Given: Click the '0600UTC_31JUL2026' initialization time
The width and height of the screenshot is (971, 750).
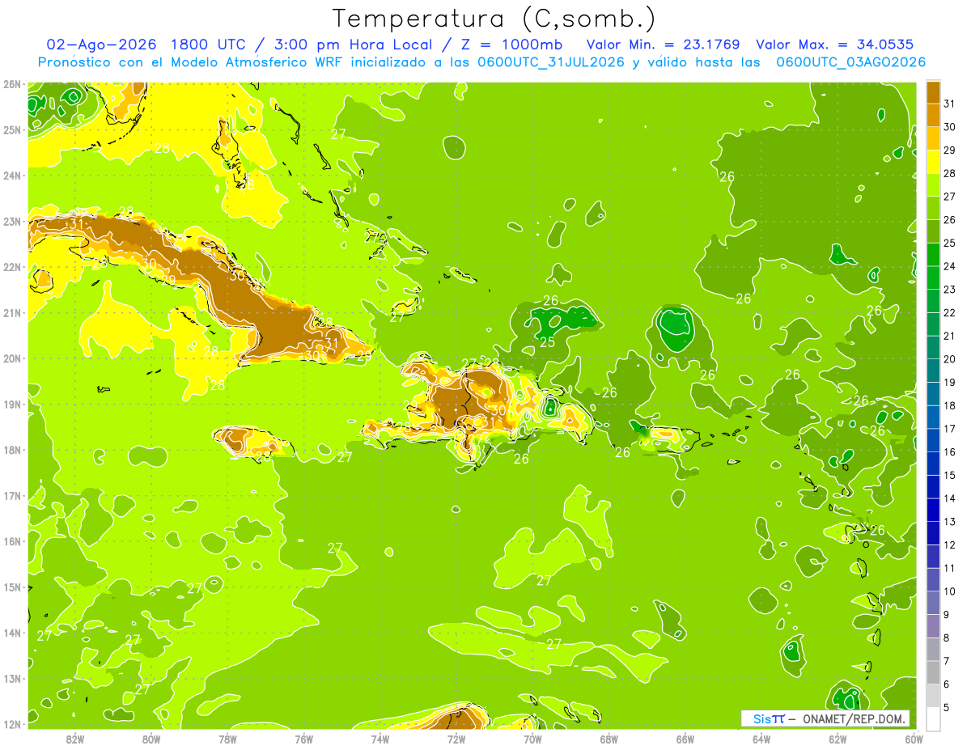Looking at the screenshot, I should (551, 61).
